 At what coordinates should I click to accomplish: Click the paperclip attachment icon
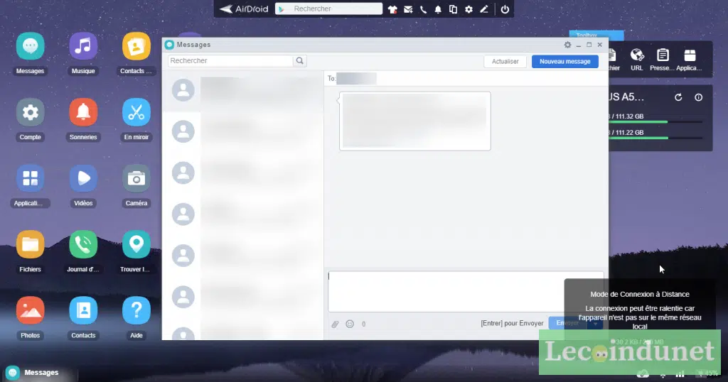point(336,324)
